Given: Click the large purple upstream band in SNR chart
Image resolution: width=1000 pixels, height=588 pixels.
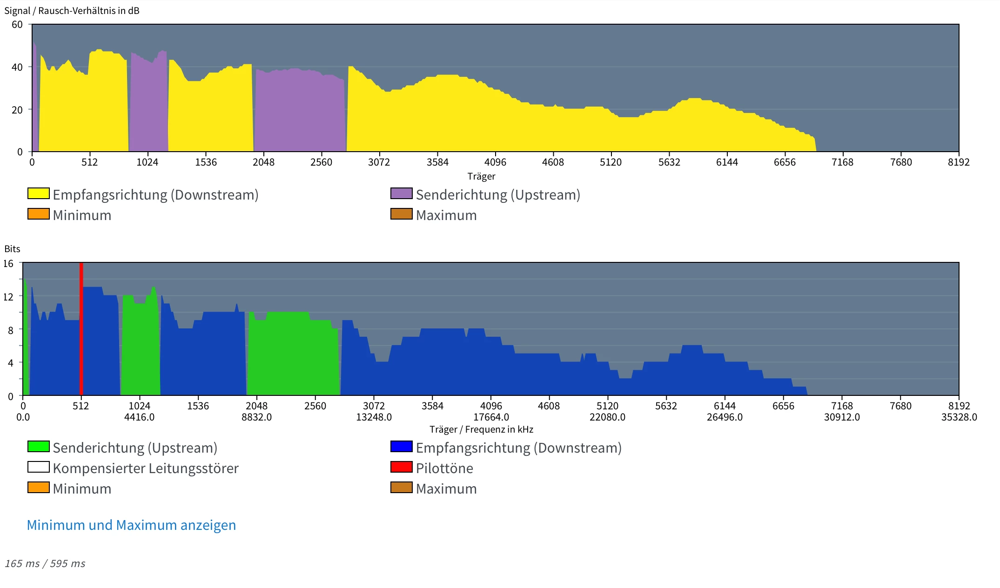Looking at the screenshot, I should coord(300,112).
